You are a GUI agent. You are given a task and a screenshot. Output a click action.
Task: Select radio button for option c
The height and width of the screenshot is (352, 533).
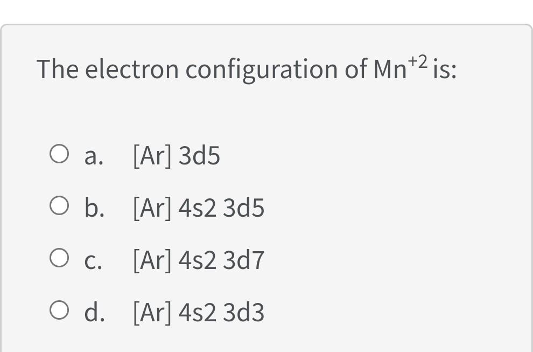[x=59, y=258]
